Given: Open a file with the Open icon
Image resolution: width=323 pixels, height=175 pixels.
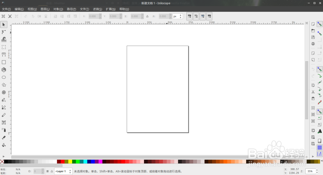Looking at the screenshot, I should [313, 31].
